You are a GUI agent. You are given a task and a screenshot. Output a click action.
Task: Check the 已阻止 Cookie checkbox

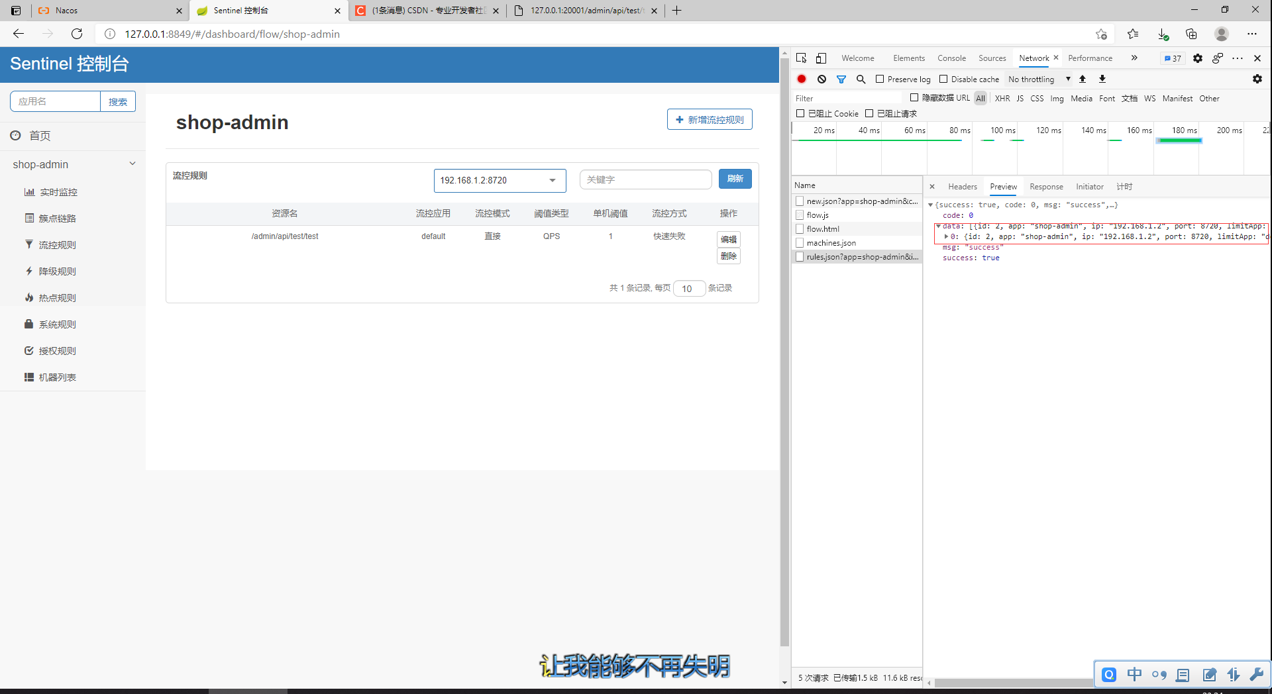(800, 113)
